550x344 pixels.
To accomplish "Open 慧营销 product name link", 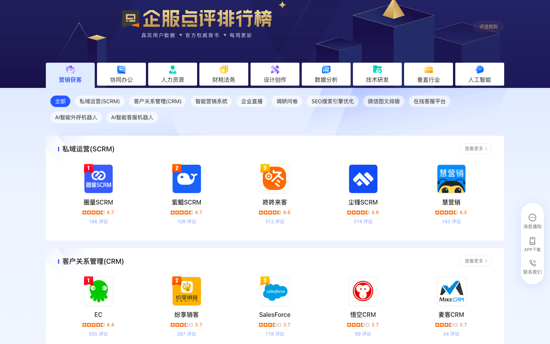I will click(451, 202).
